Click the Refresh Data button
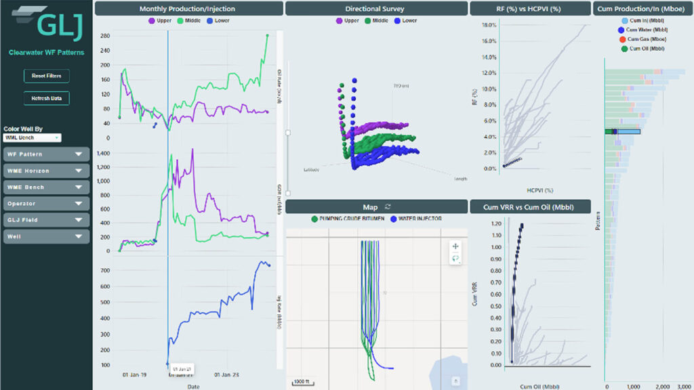The height and width of the screenshot is (390, 694). point(45,98)
